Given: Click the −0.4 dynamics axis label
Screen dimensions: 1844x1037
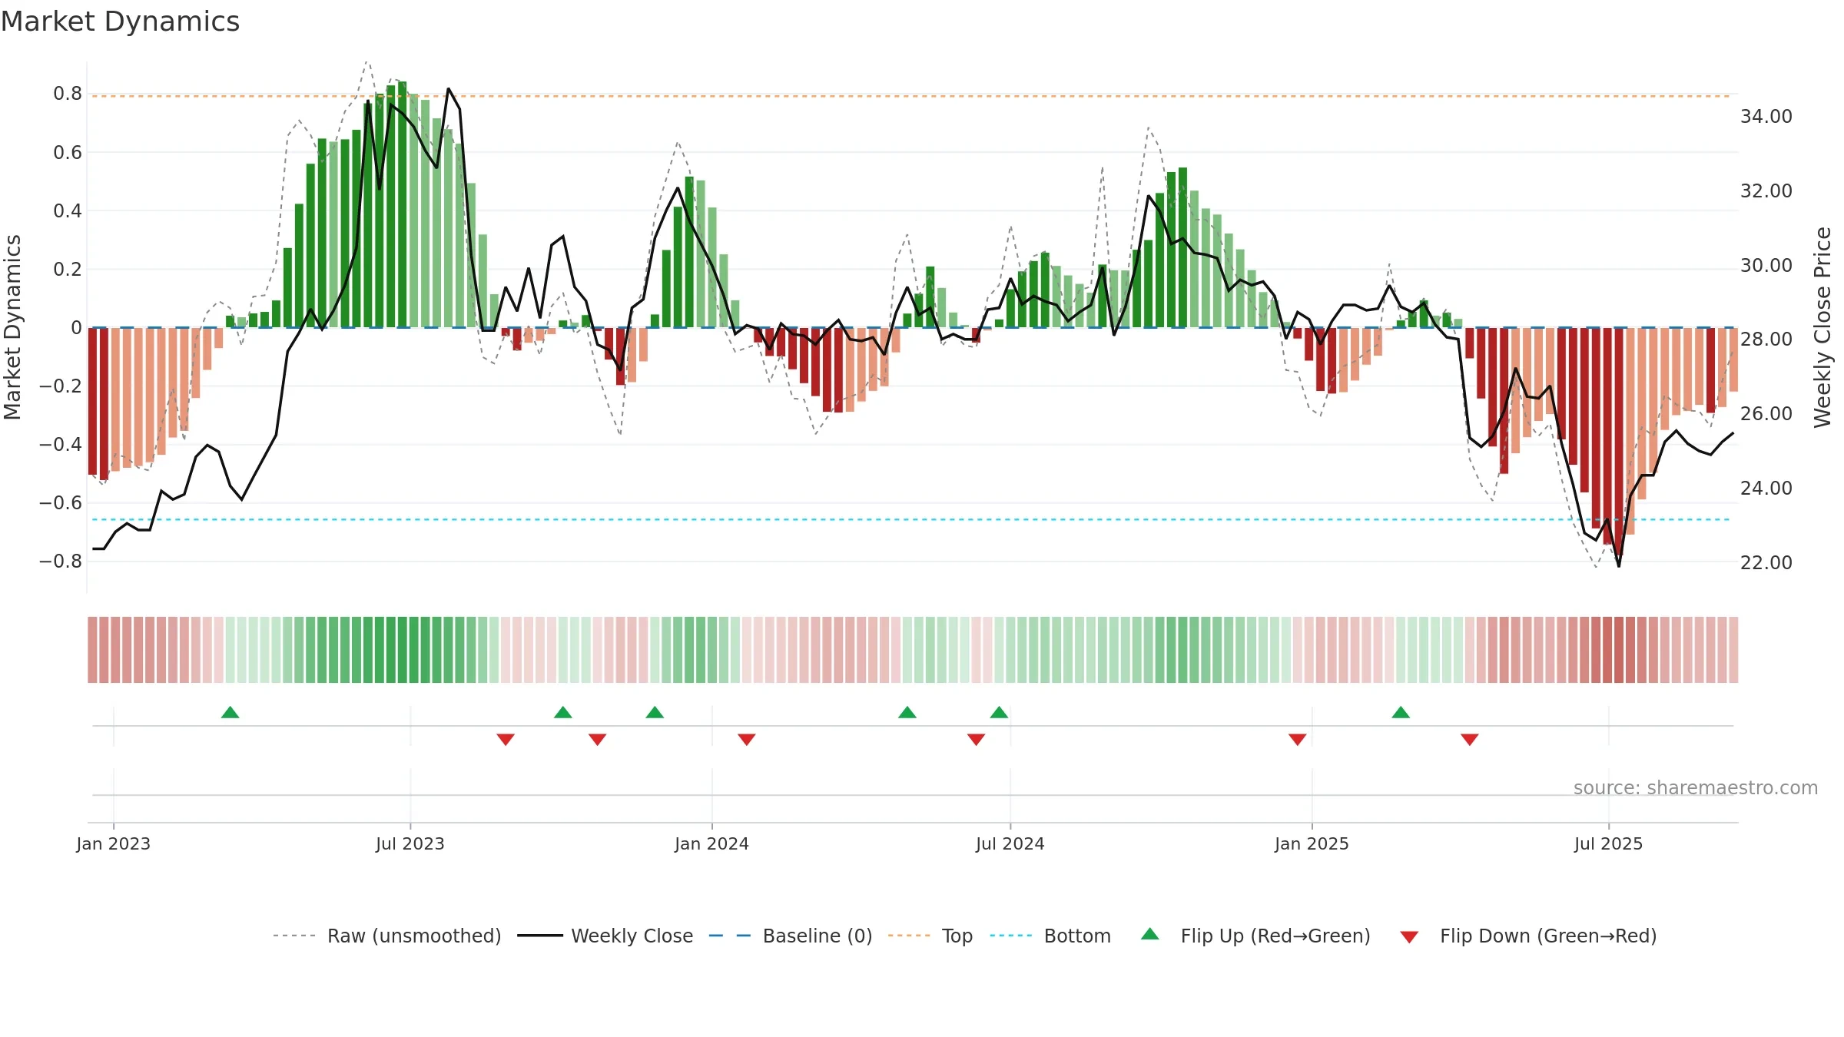Looking at the screenshot, I should click(61, 444).
